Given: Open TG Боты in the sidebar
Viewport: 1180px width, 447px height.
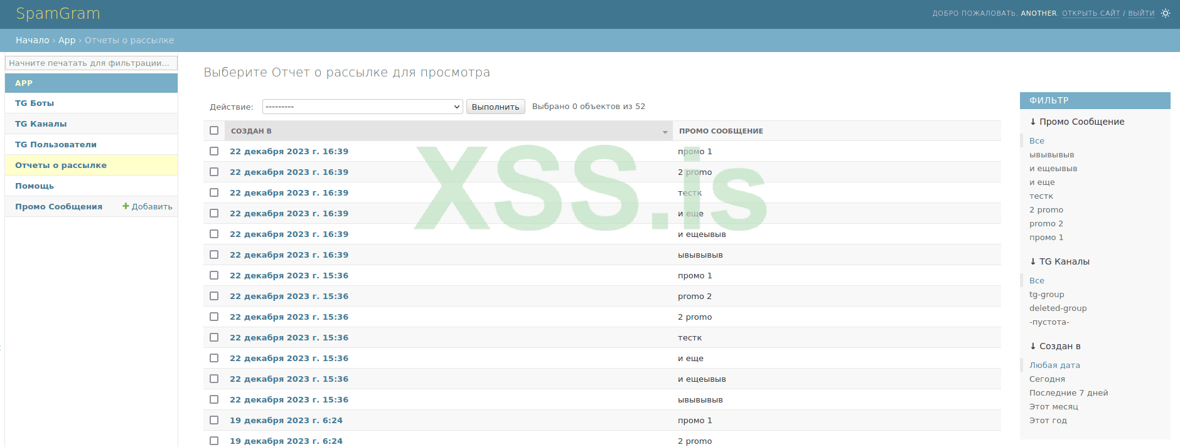Looking at the screenshot, I should pos(35,103).
